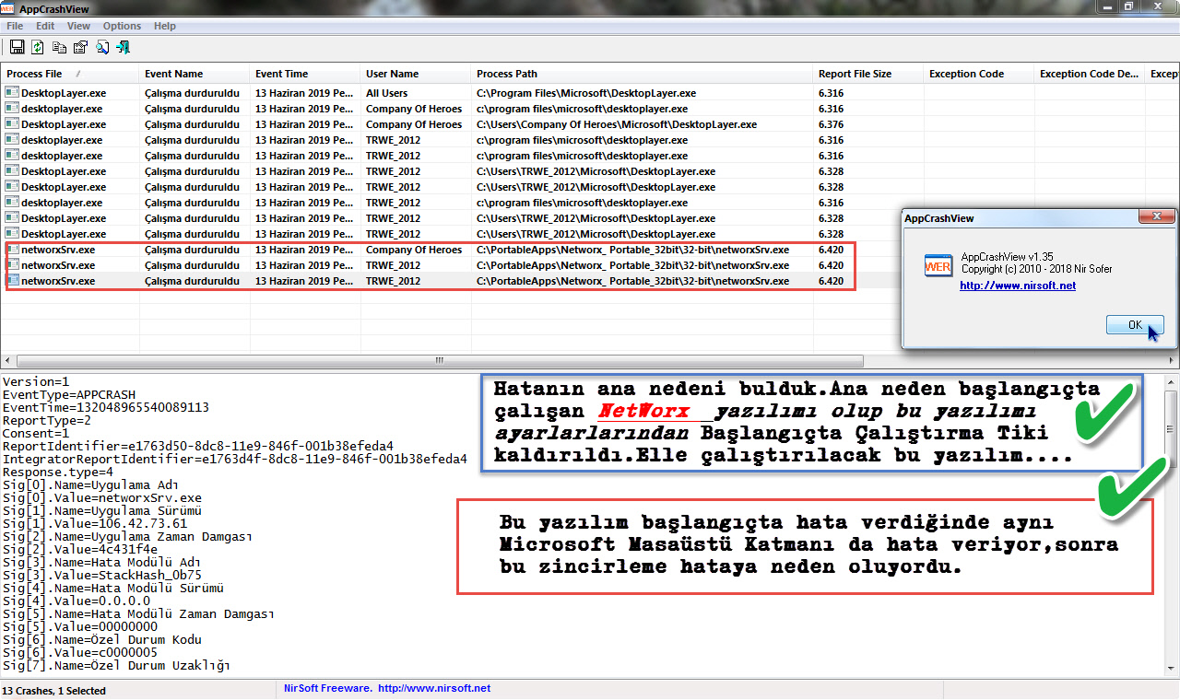Sort by the Event Name column header
The height and width of the screenshot is (700, 1180).
point(195,74)
